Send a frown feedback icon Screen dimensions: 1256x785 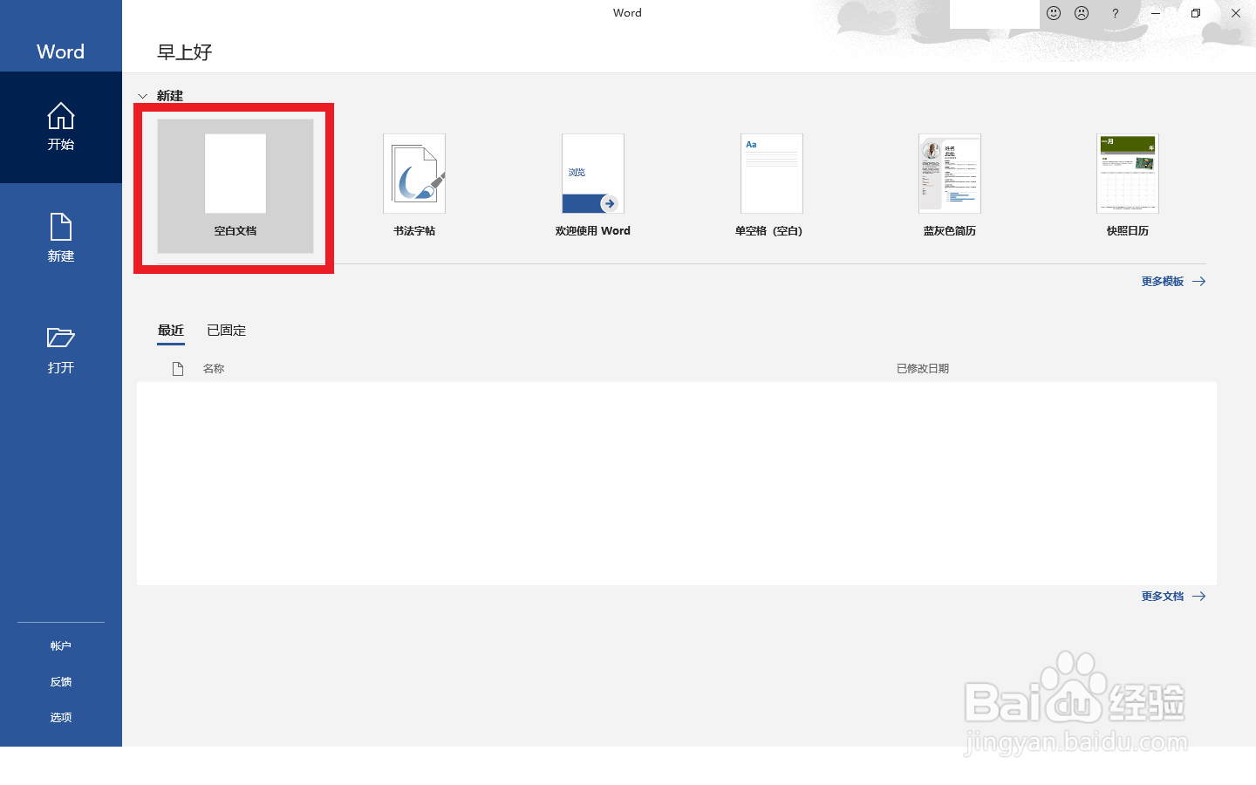tap(1082, 13)
